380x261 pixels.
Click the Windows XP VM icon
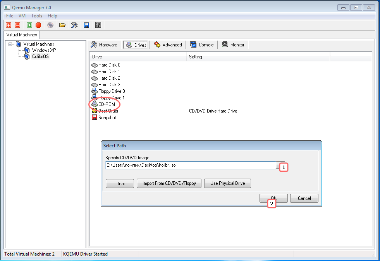[x=27, y=50]
